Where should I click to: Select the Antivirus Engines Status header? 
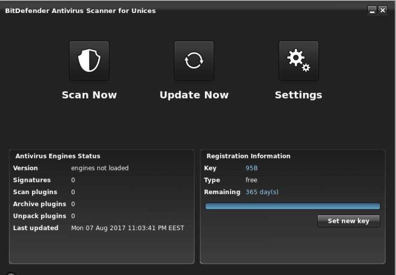[58, 156]
